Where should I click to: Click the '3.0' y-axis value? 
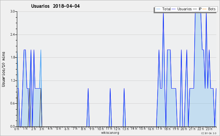tap(12, 11)
